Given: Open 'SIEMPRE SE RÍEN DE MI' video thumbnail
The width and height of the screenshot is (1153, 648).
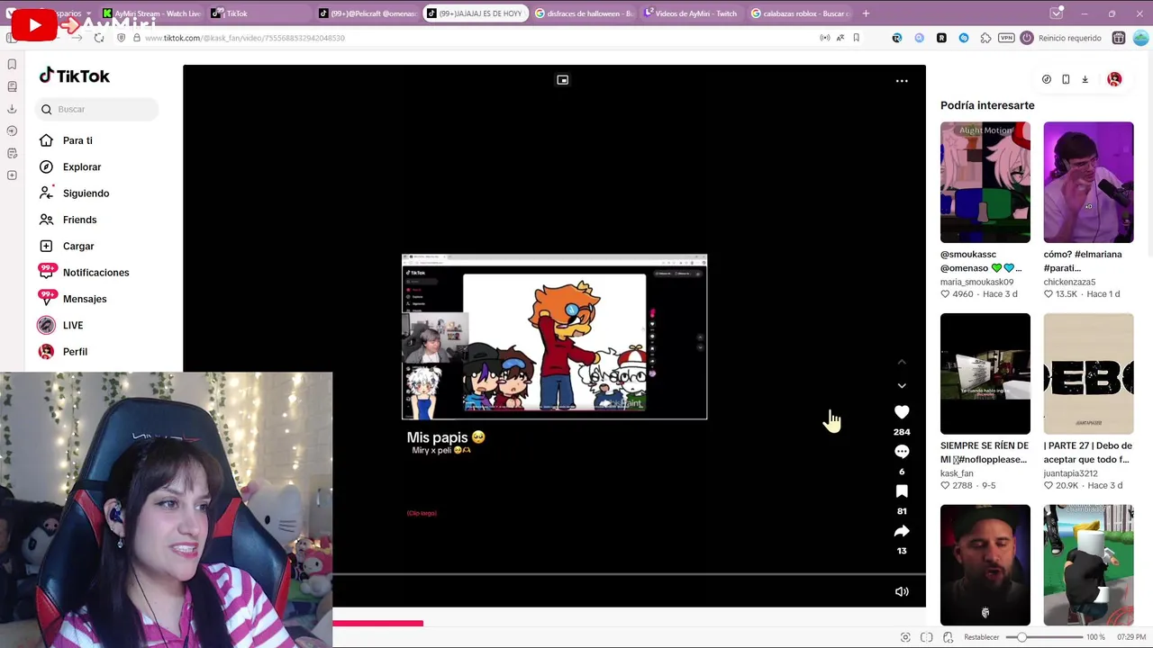Looking at the screenshot, I should 985,373.
